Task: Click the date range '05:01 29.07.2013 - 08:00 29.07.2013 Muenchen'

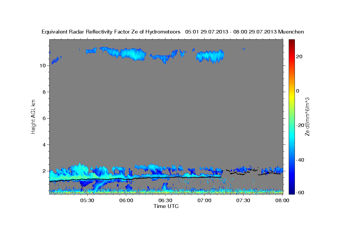Action: 245,32
